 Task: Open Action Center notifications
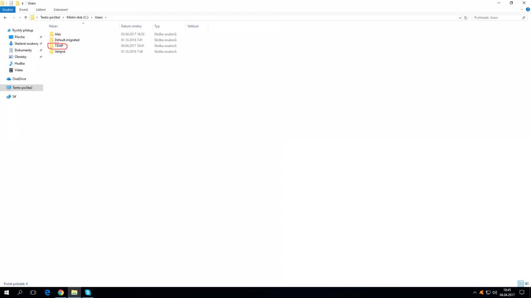point(522,292)
